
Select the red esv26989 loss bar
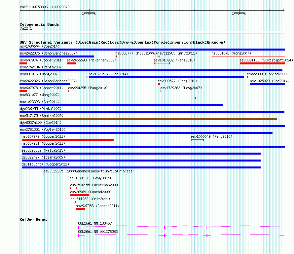tap(80, 195)
